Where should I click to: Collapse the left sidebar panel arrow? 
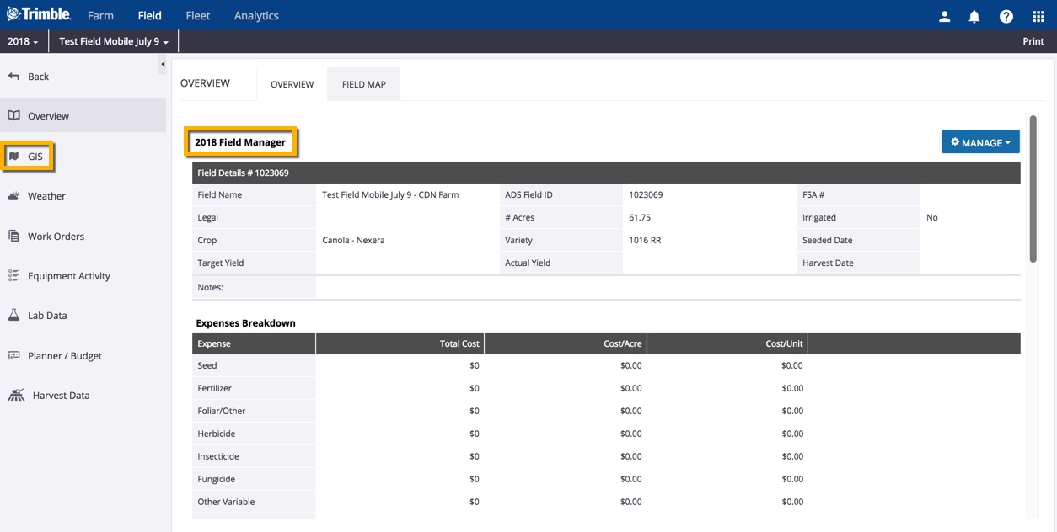163,65
